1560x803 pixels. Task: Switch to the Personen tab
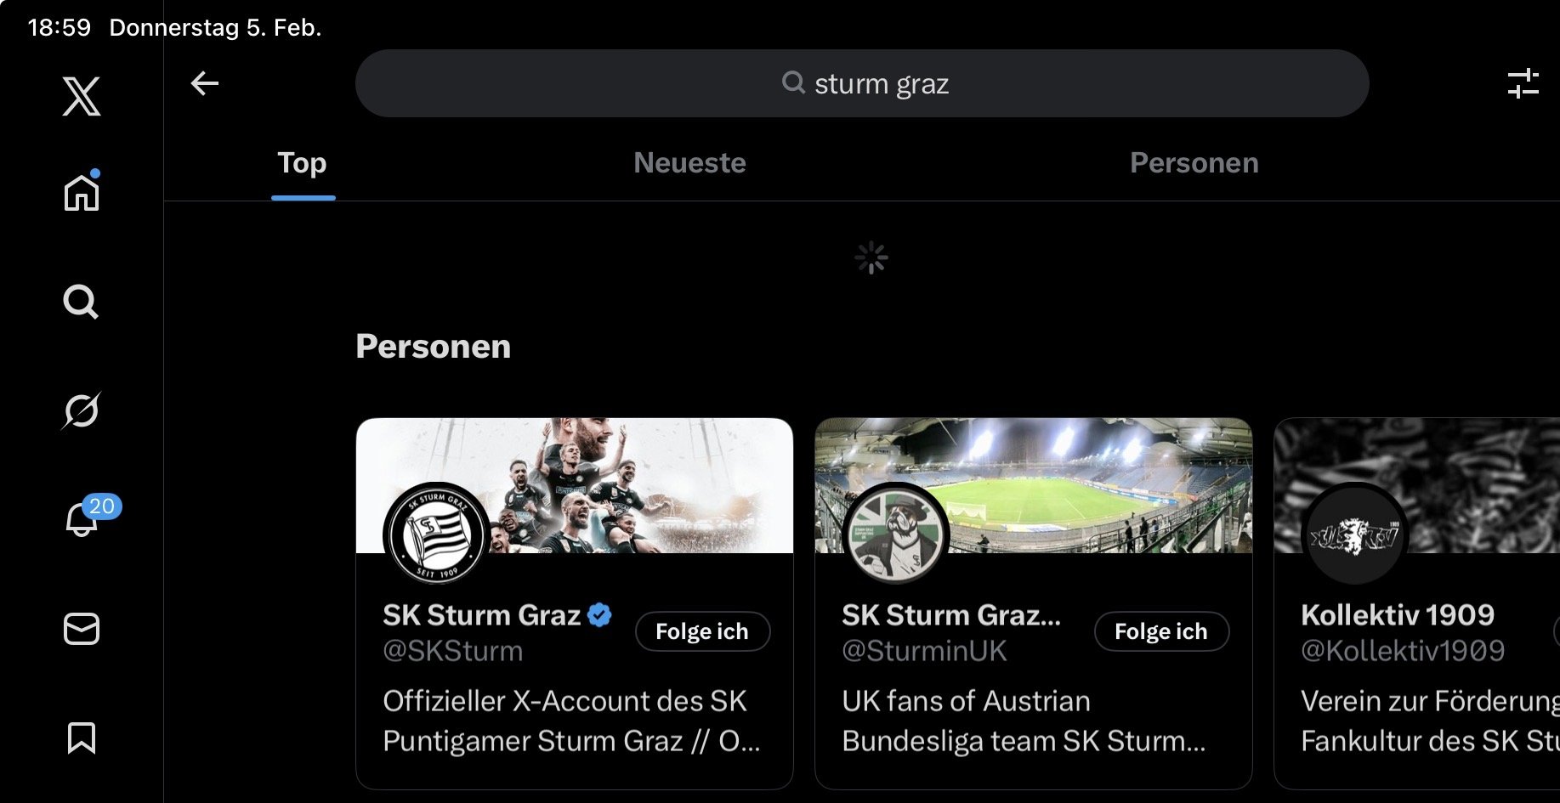pyautogui.click(x=1194, y=163)
